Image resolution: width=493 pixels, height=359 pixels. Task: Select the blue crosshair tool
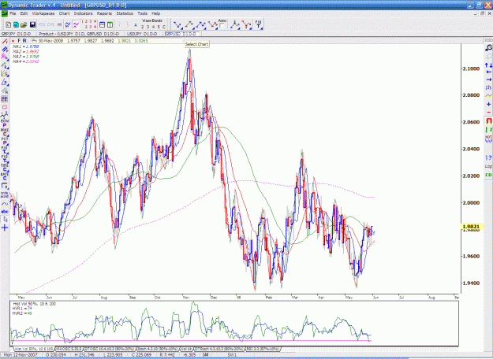pos(5,228)
